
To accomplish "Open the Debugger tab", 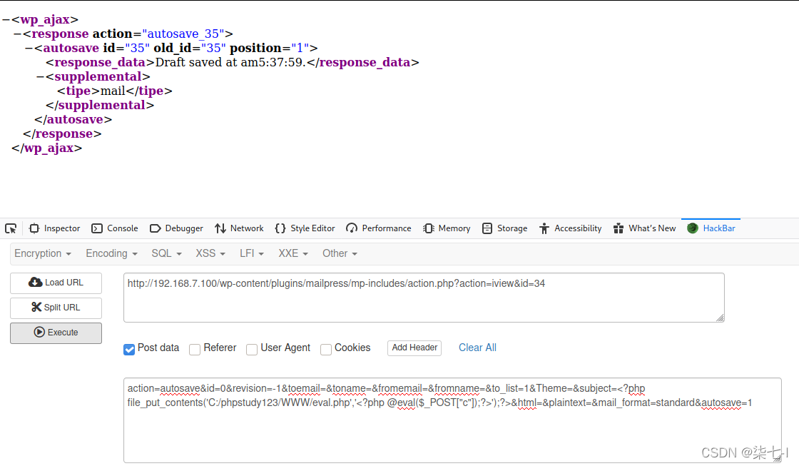I will click(x=176, y=228).
